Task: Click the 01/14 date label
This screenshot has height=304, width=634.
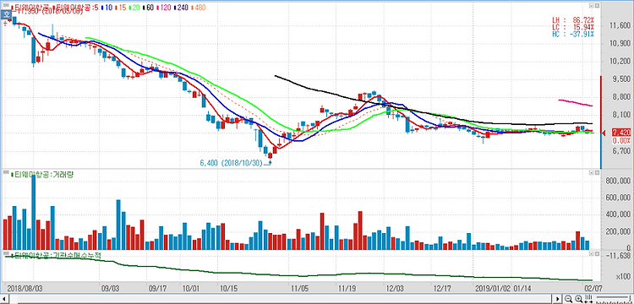Action: click(522, 289)
